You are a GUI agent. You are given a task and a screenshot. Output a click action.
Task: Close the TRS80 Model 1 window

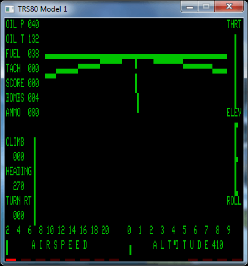[229, 7]
